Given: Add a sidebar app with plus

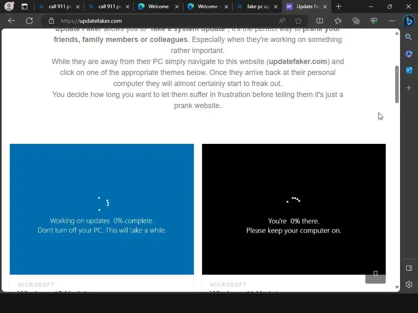Looking at the screenshot, I should 409,88.
